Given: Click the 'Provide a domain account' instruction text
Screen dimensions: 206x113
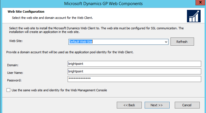Looking at the screenshot, I should pos(70,52).
